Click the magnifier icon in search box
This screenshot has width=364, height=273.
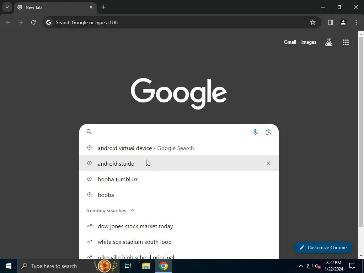click(x=89, y=132)
